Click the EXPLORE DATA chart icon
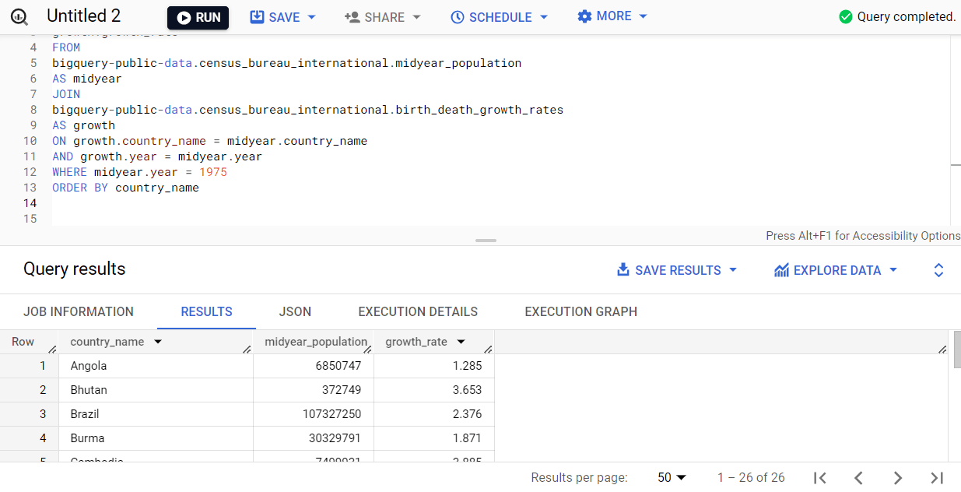The width and height of the screenshot is (961, 492). (x=781, y=269)
